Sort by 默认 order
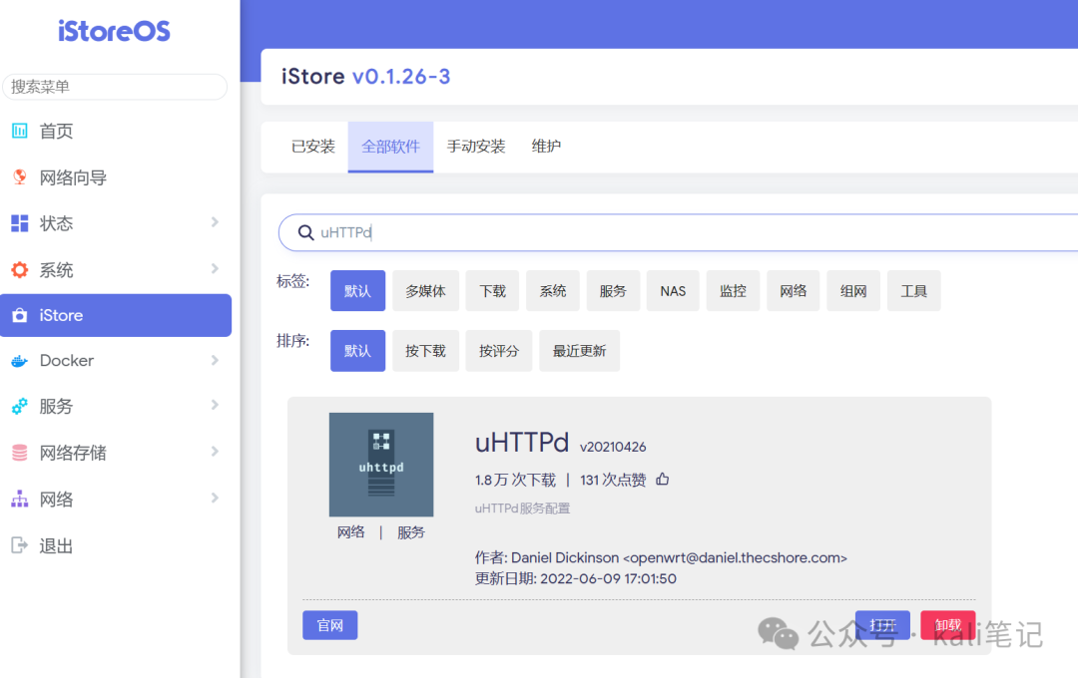 tap(357, 350)
